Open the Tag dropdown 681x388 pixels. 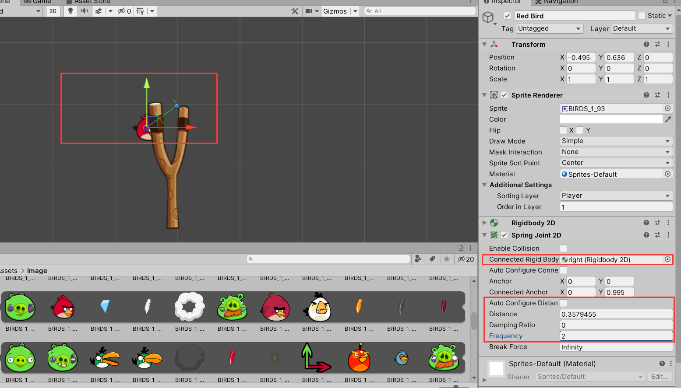point(550,28)
